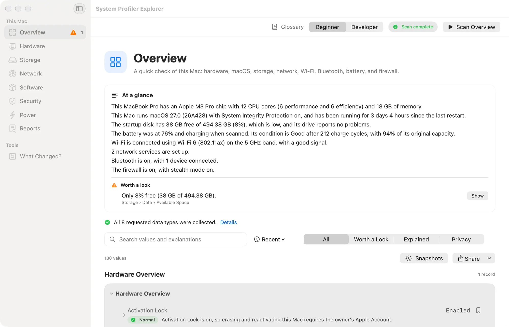Click the Scan complete status badge

pos(413,27)
